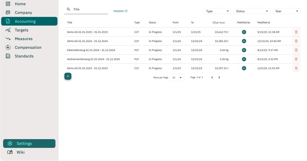Delete the Demo AG 2023 accounting row
307x161 pixels.
[296, 68]
